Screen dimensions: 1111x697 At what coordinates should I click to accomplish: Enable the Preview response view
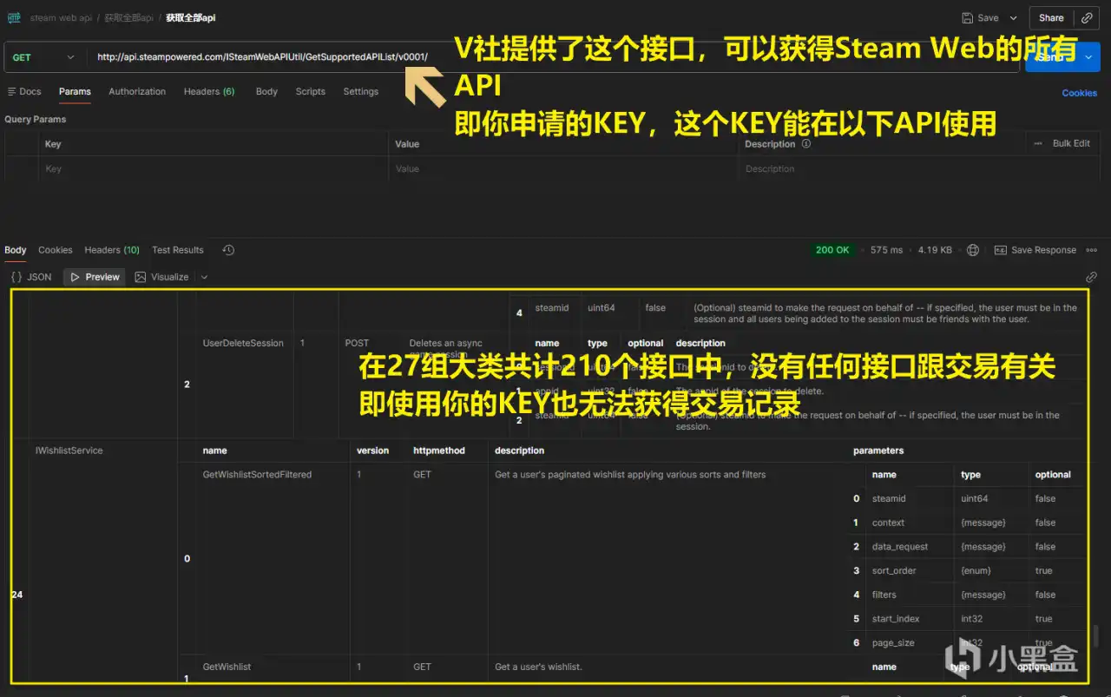coord(94,276)
